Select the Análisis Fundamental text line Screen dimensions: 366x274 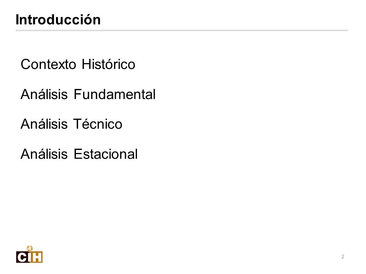(x=88, y=94)
